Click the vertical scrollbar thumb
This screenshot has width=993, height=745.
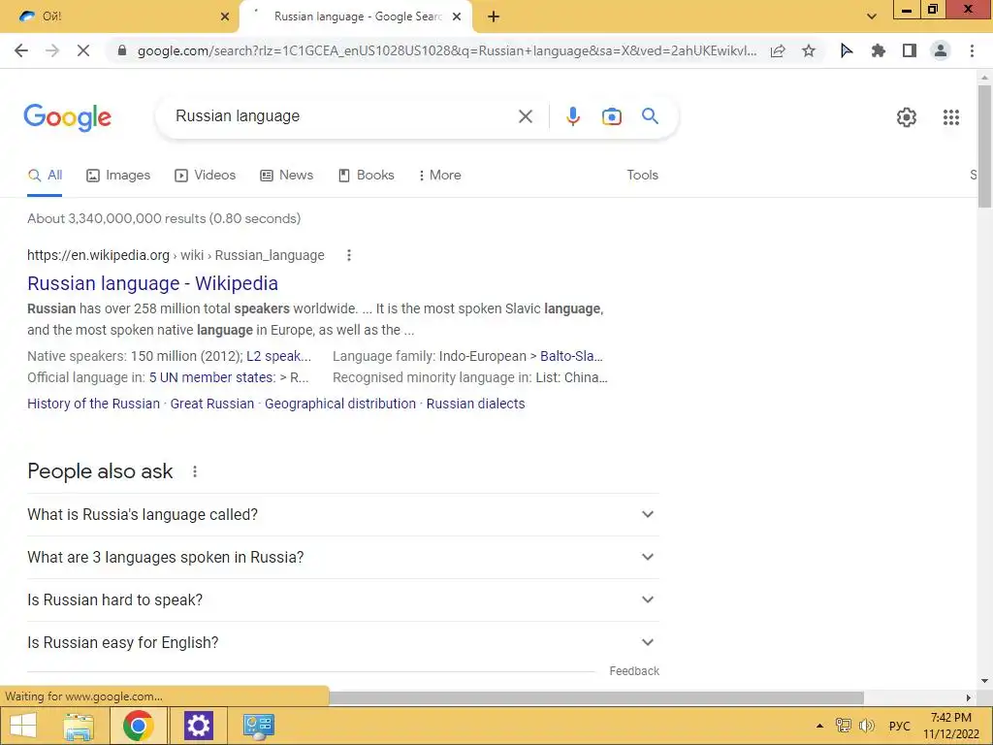(x=984, y=146)
